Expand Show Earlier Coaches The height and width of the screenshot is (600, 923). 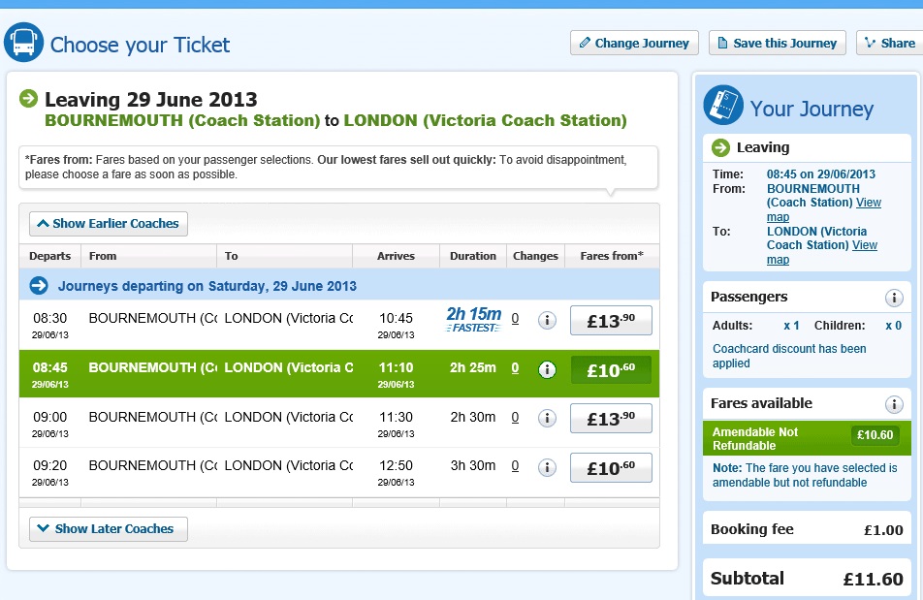point(109,224)
